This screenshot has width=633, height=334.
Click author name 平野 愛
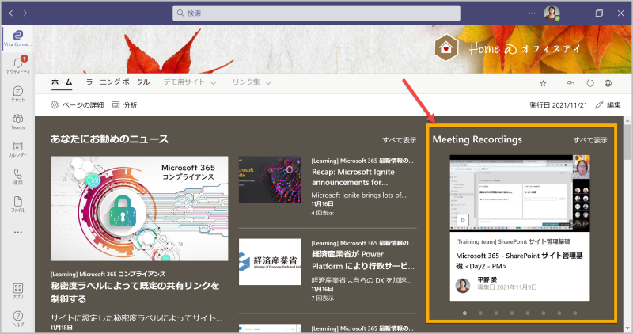click(487, 279)
